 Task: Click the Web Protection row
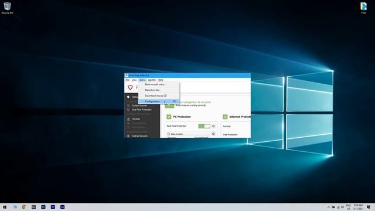pyautogui.click(x=230, y=135)
